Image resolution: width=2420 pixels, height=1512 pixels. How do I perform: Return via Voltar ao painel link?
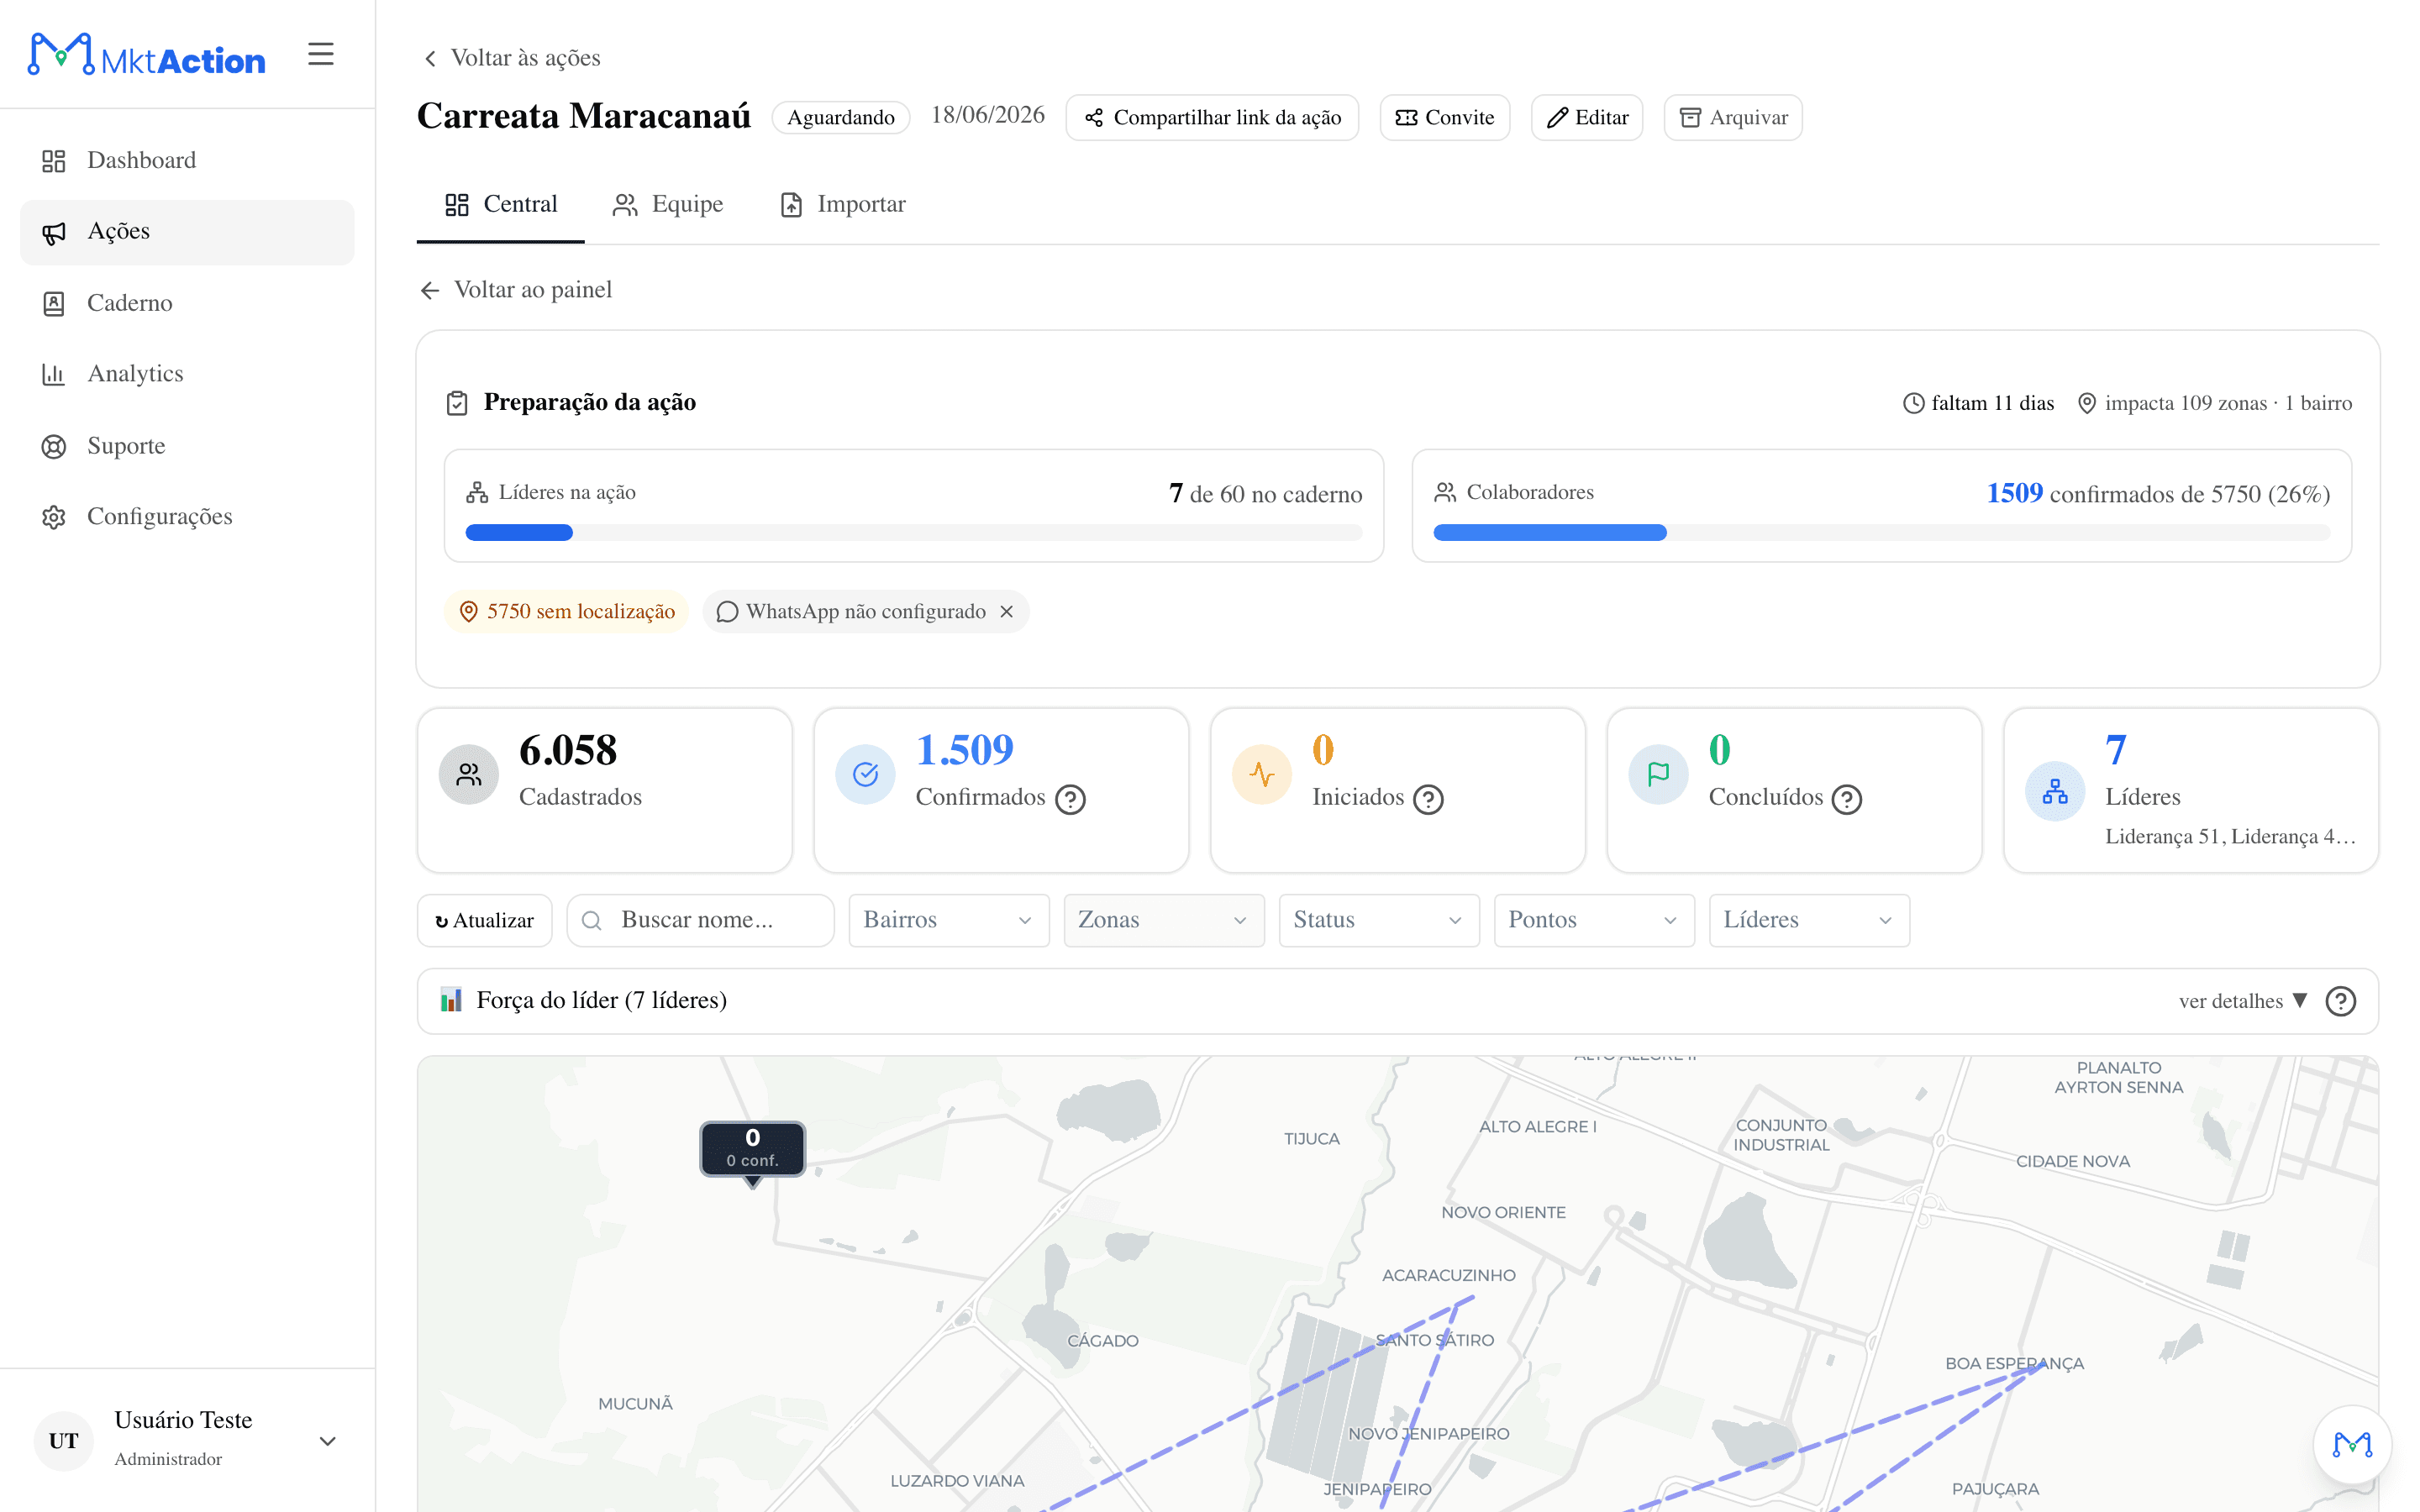click(516, 290)
